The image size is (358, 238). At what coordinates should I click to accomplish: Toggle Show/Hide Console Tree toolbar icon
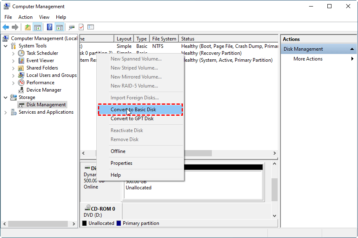point(38,27)
